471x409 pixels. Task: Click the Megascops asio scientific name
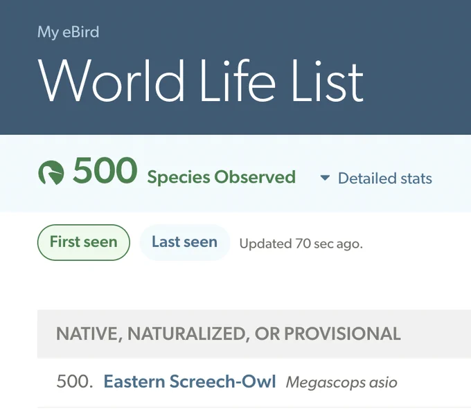[341, 383]
